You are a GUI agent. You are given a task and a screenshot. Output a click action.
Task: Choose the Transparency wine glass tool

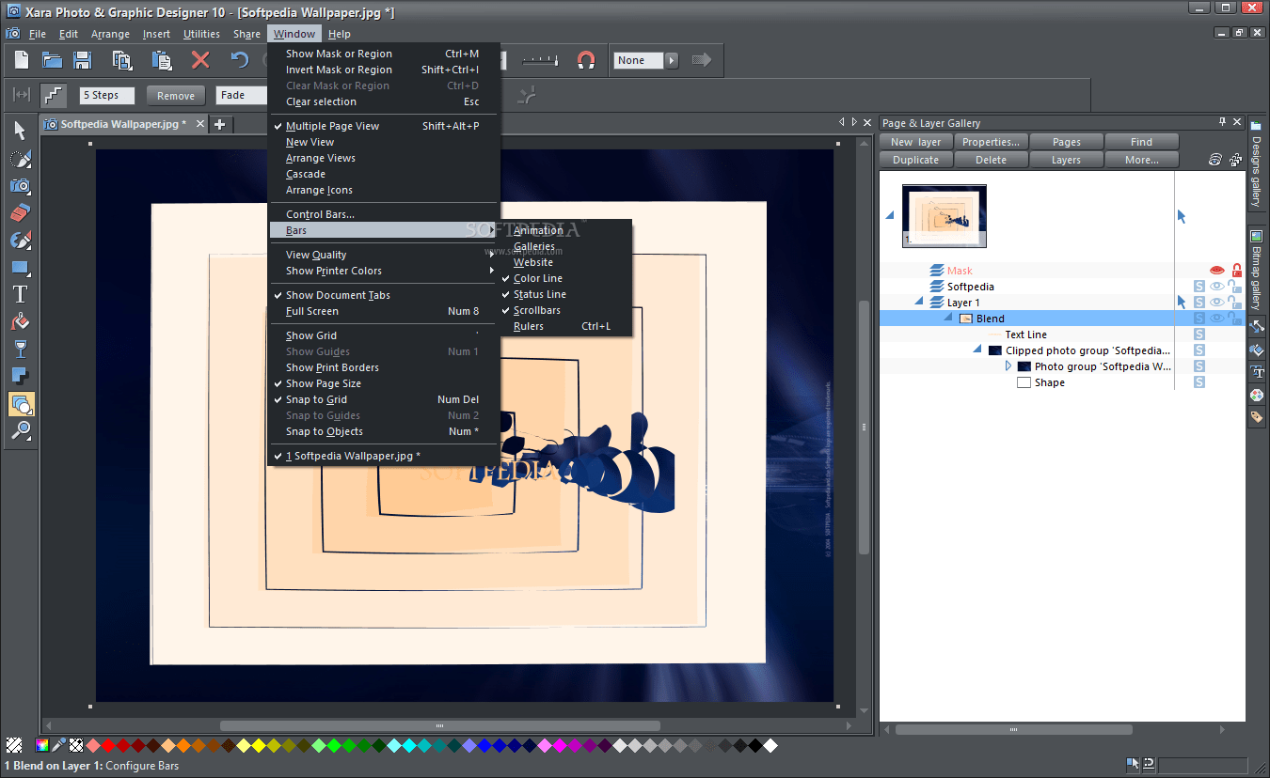click(x=20, y=350)
